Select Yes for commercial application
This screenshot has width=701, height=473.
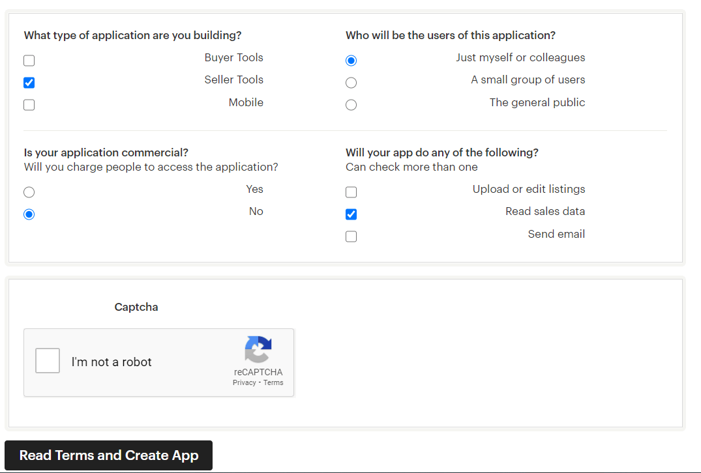29,192
